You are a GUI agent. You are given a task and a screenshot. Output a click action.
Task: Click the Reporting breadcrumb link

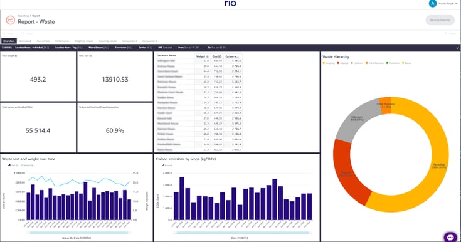pyautogui.click(x=23, y=16)
